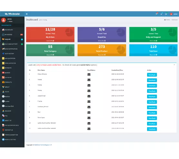Image resolution: width=179 pixels, height=159 pixels.
Task: Click the Category orange icon in sidebar
Action: pos(3,78)
